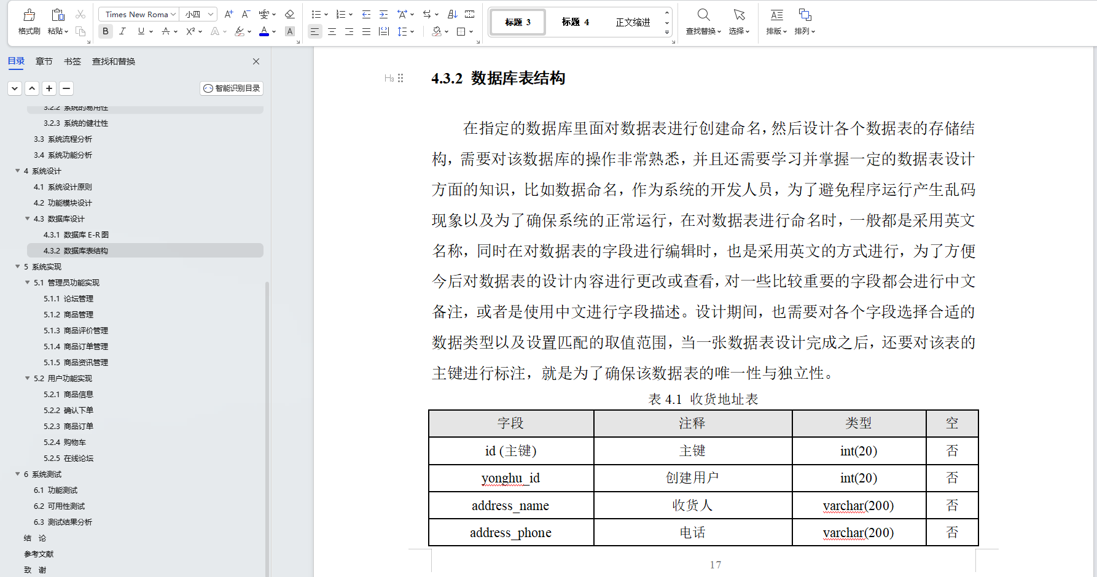The image size is (1097, 577).
Task: Click the Find and Replace magnifier icon
Action: click(704, 15)
